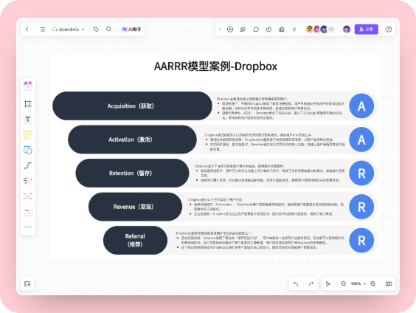Zoom out with the minus magnifier

click(x=343, y=283)
